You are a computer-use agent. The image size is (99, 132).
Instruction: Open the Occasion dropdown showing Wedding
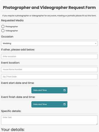coord(49,43)
